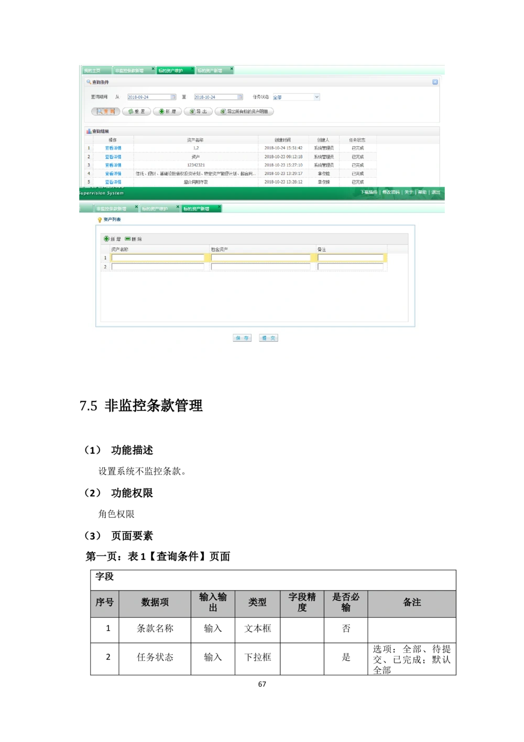Select the 新增 plus icon in query toolbar
524x742 pixels.
(161, 111)
